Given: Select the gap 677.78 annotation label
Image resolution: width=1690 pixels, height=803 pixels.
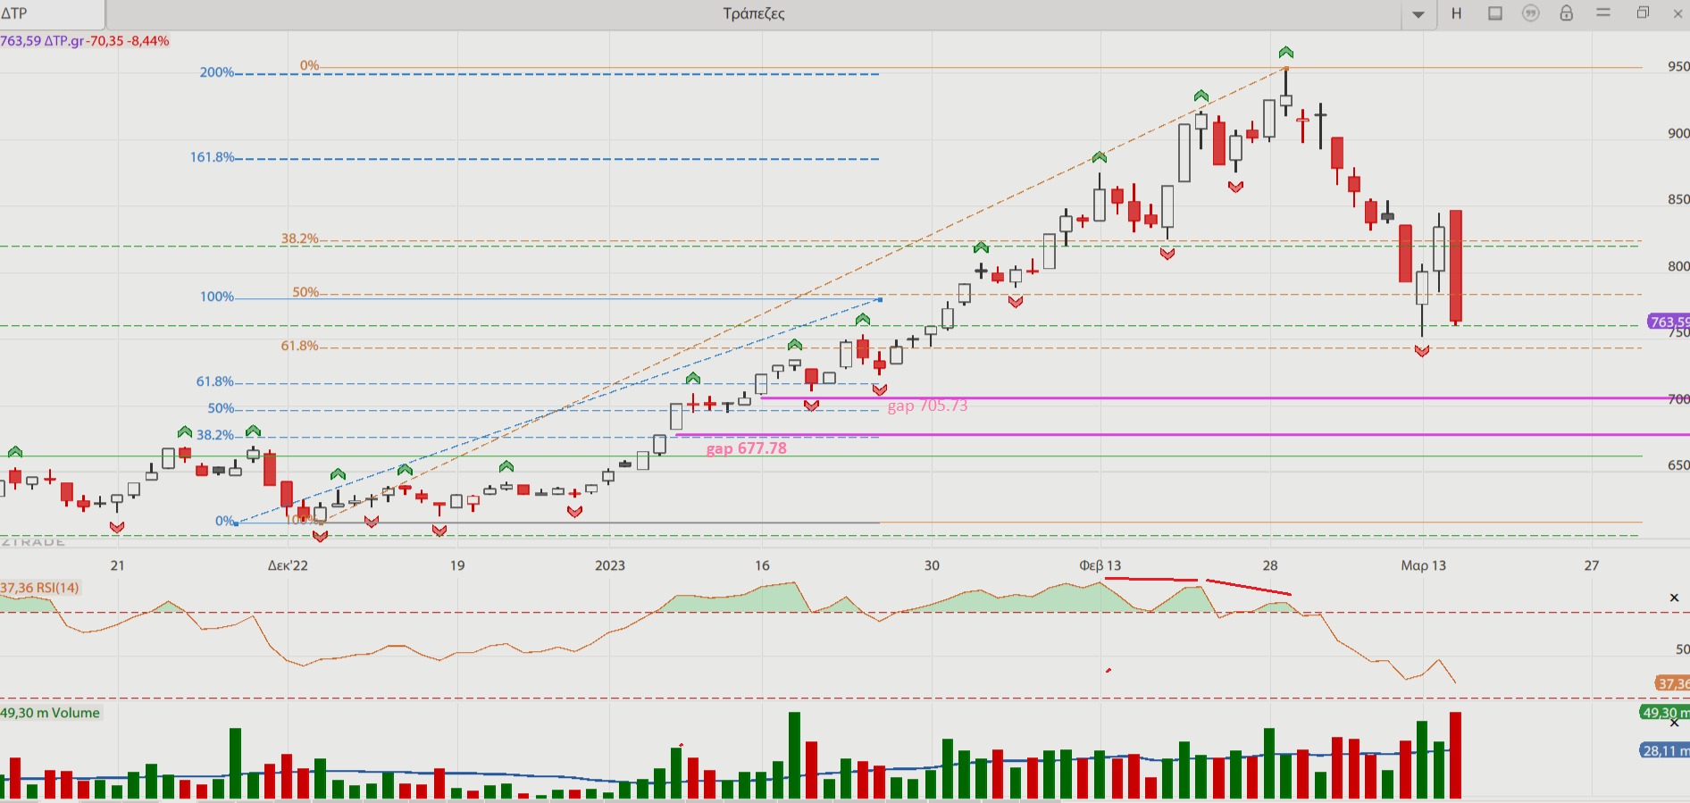Looking at the screenshot, I should click(747, 448).
